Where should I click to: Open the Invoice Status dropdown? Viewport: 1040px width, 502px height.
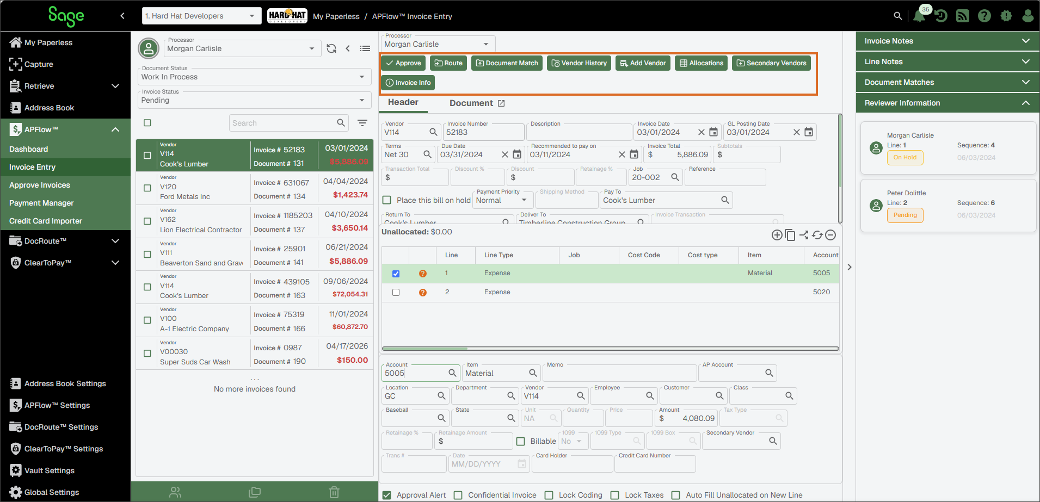coord(254,100)
